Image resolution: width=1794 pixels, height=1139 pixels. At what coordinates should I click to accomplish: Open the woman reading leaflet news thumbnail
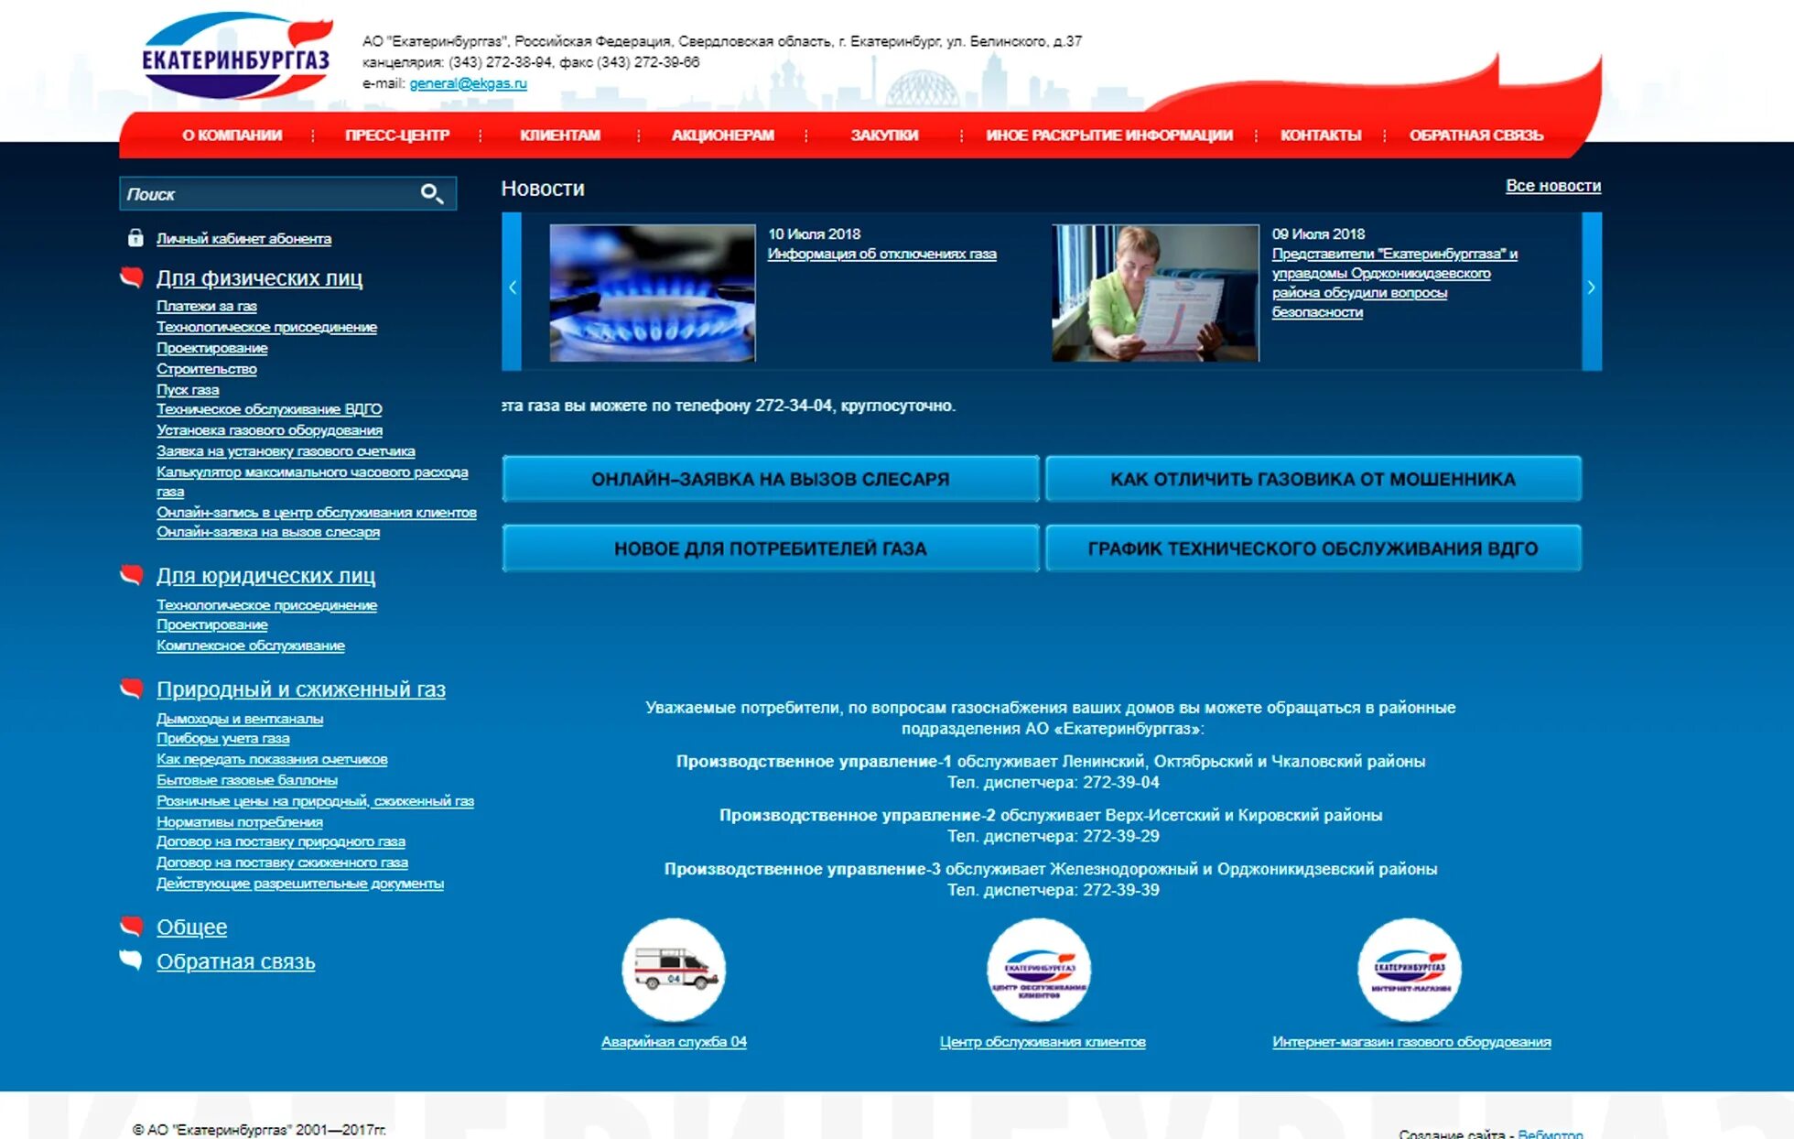tap(1156, 293)
